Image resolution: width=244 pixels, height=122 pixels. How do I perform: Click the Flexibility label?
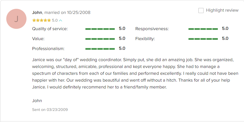pos(145,39)
